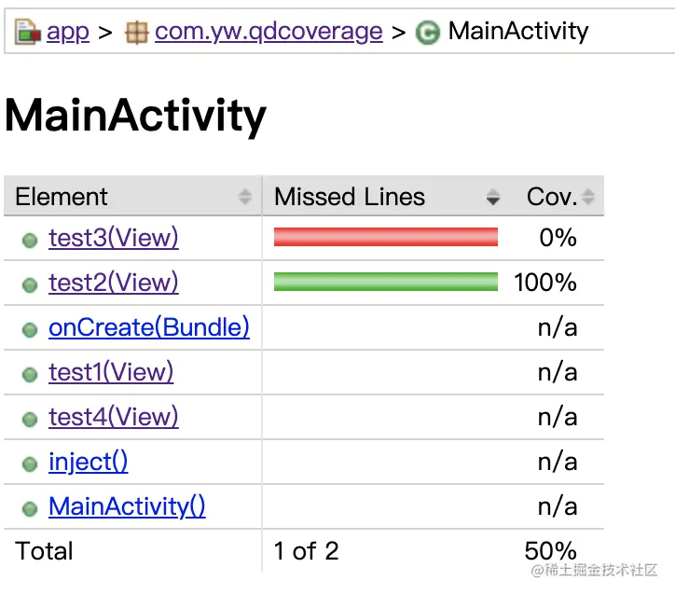Image resolution: width=675 pixels, height=595 pixels.
Task: Click the green coverage bar for test2
Action: point(385,283)
